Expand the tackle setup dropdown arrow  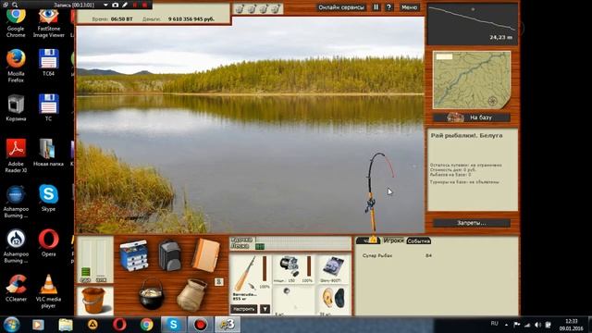point(265,309)
